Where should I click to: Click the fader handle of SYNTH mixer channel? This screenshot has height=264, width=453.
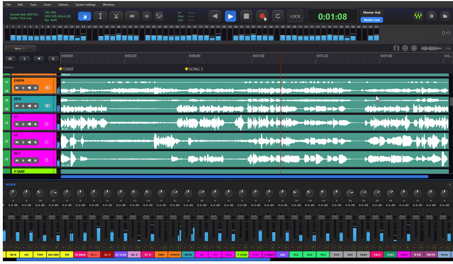(173, 217)
